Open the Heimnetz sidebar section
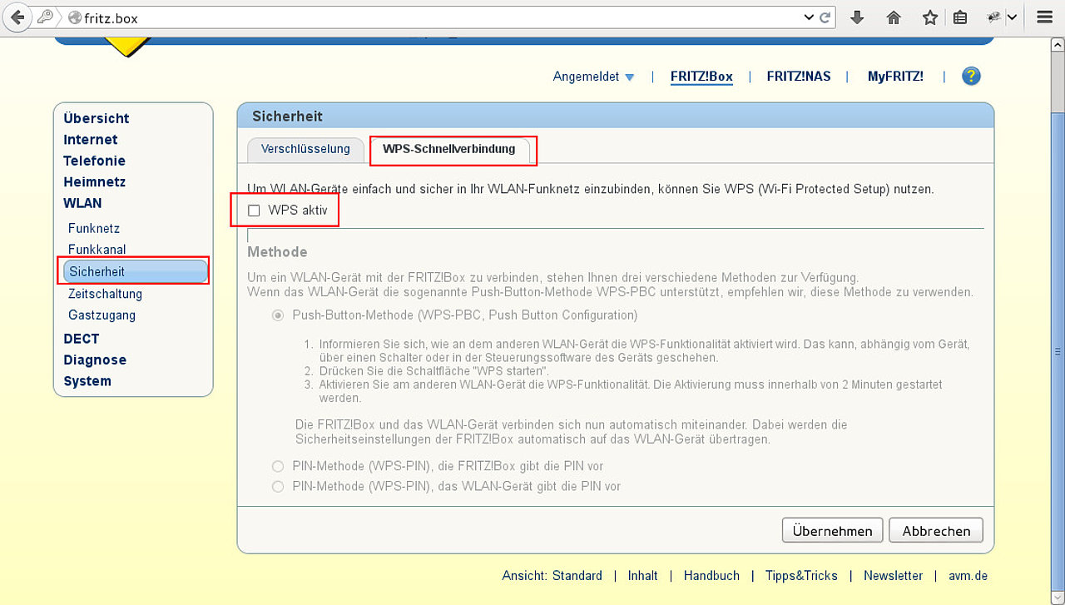This screenshot has height=605, width=1065. click(x=95, y=182)
